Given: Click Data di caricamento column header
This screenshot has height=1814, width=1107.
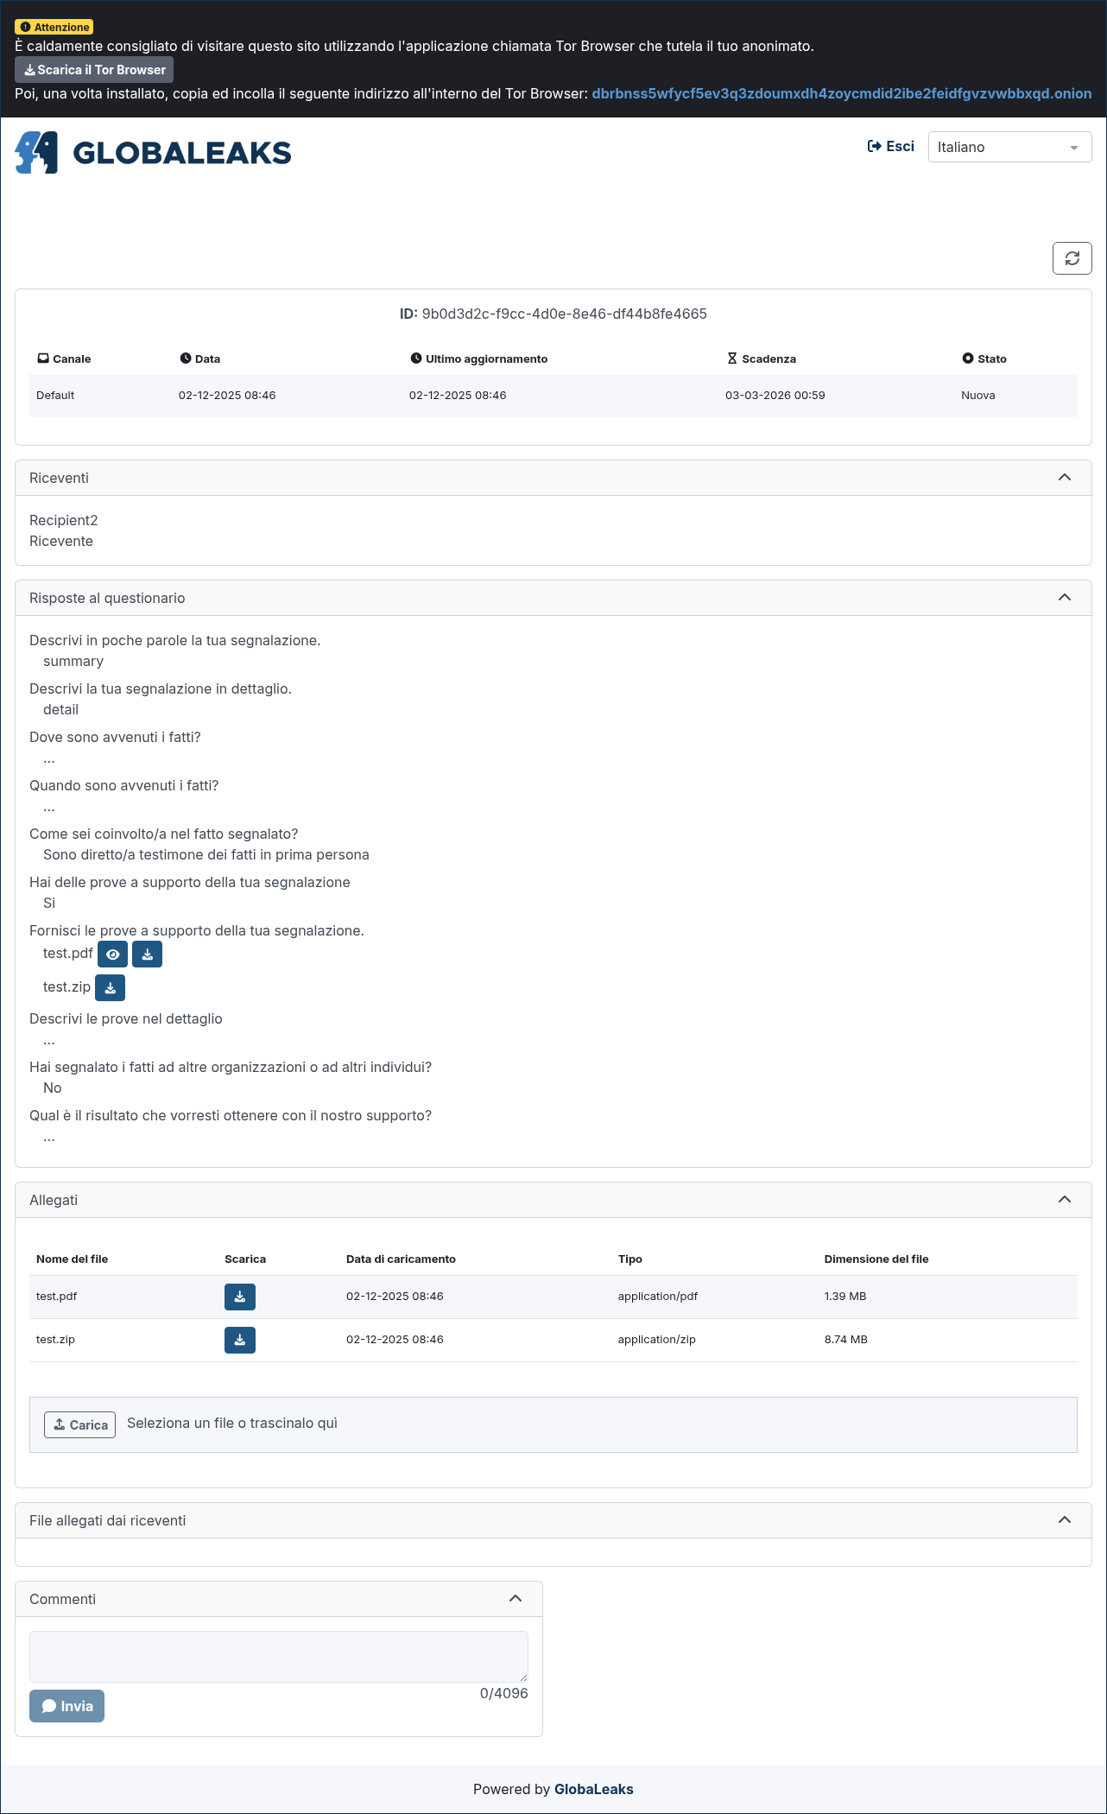Looking at the screenshot, I should pos(401,1259).
